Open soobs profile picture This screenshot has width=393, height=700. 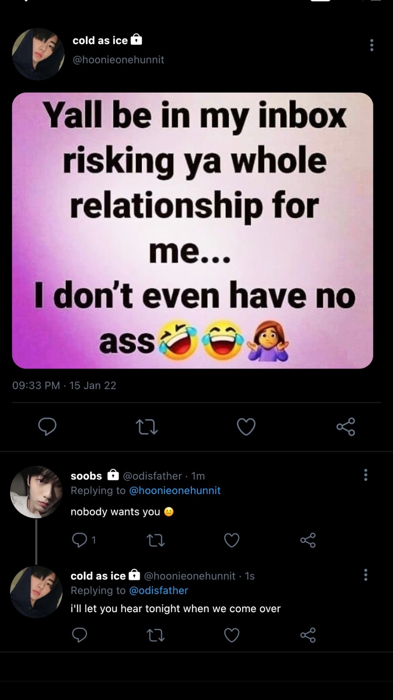[36, 492]
